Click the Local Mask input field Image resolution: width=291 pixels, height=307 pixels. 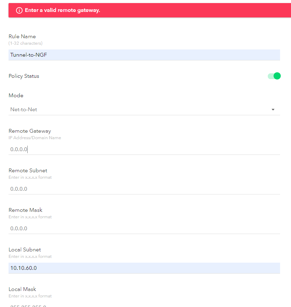(144, 305)
